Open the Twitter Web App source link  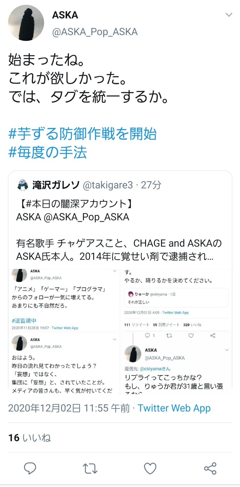174,408
